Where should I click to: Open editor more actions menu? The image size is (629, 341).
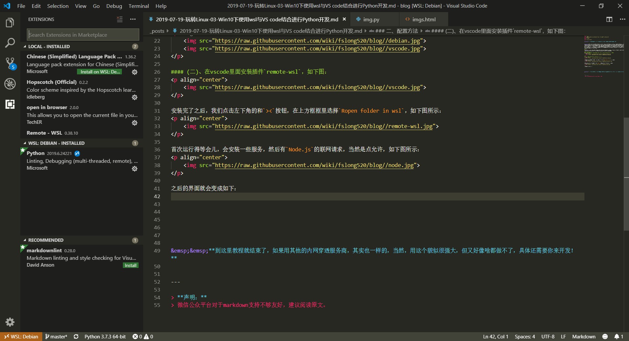(622, 19)
